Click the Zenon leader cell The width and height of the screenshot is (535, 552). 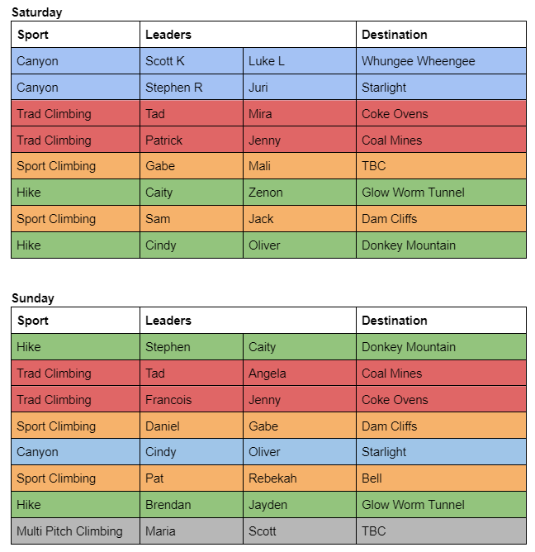(x=300, y=193)
